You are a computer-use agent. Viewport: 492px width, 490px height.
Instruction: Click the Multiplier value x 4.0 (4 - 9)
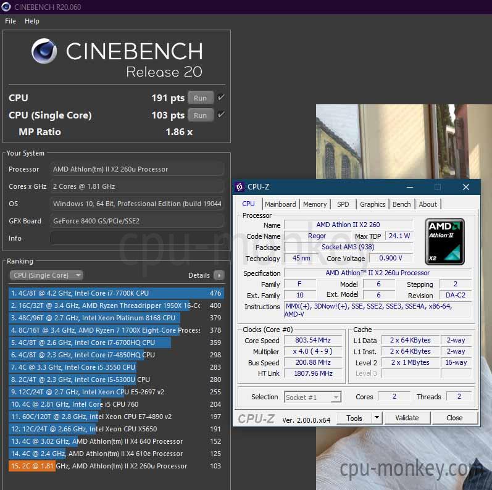pos(313,351)
